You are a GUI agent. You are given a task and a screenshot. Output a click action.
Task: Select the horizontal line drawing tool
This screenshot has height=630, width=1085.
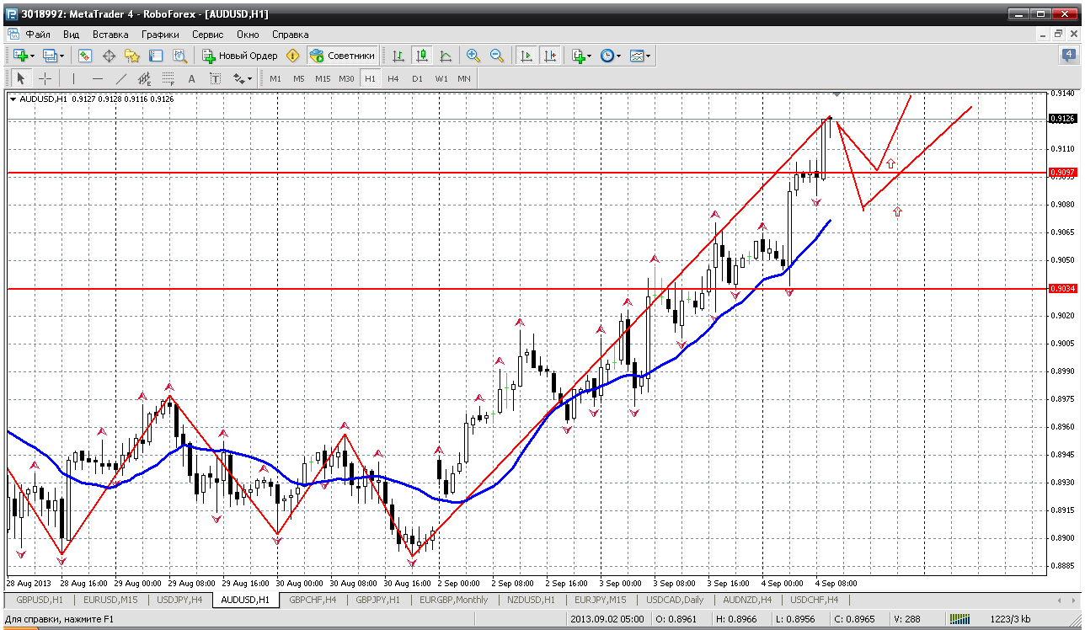click(97, 78)
